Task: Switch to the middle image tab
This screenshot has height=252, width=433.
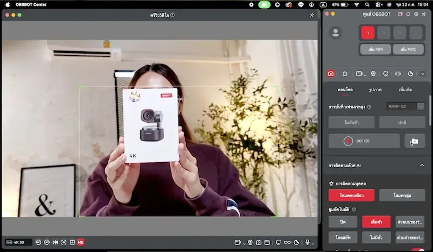Action: (375, 90)
